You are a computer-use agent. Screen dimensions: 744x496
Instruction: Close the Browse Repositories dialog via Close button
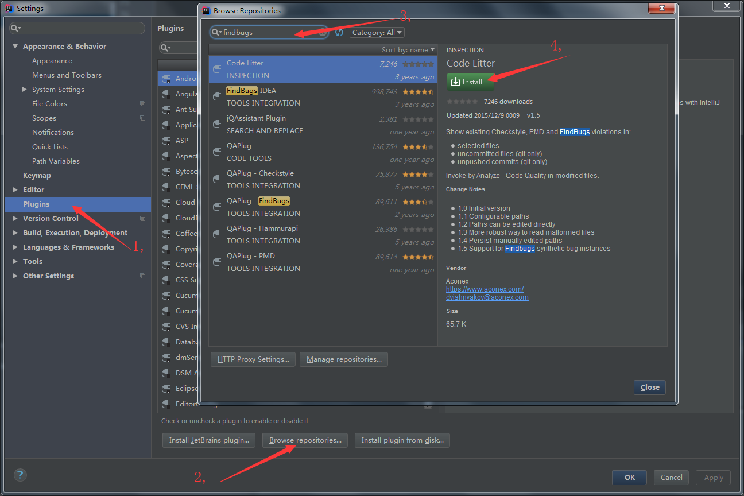point(650,387)
